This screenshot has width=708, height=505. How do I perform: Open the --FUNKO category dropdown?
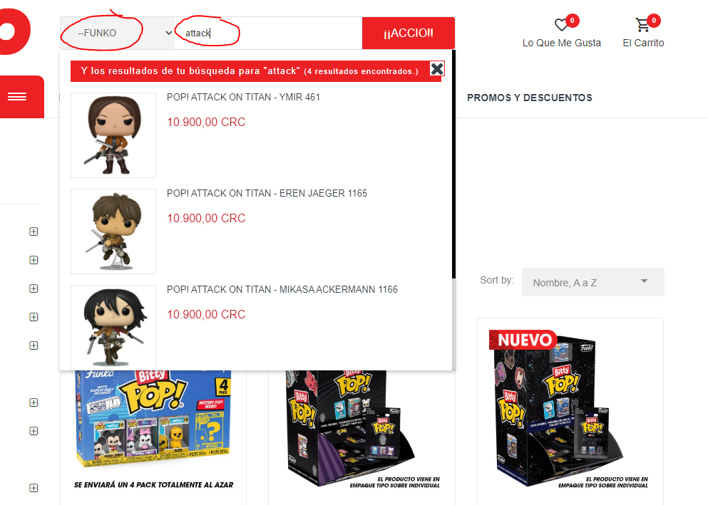(118, 33)
